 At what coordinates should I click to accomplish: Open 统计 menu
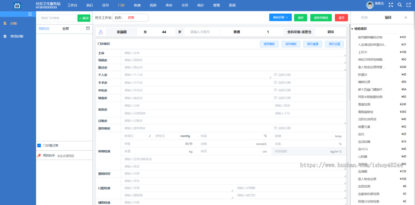pyautogui.click(x=201, y=5)
